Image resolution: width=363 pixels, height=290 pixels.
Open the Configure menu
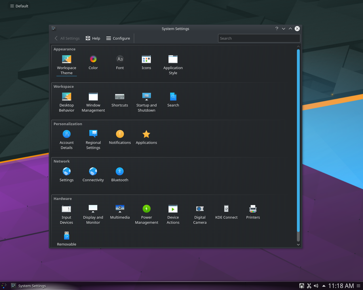tap(118, 38)
